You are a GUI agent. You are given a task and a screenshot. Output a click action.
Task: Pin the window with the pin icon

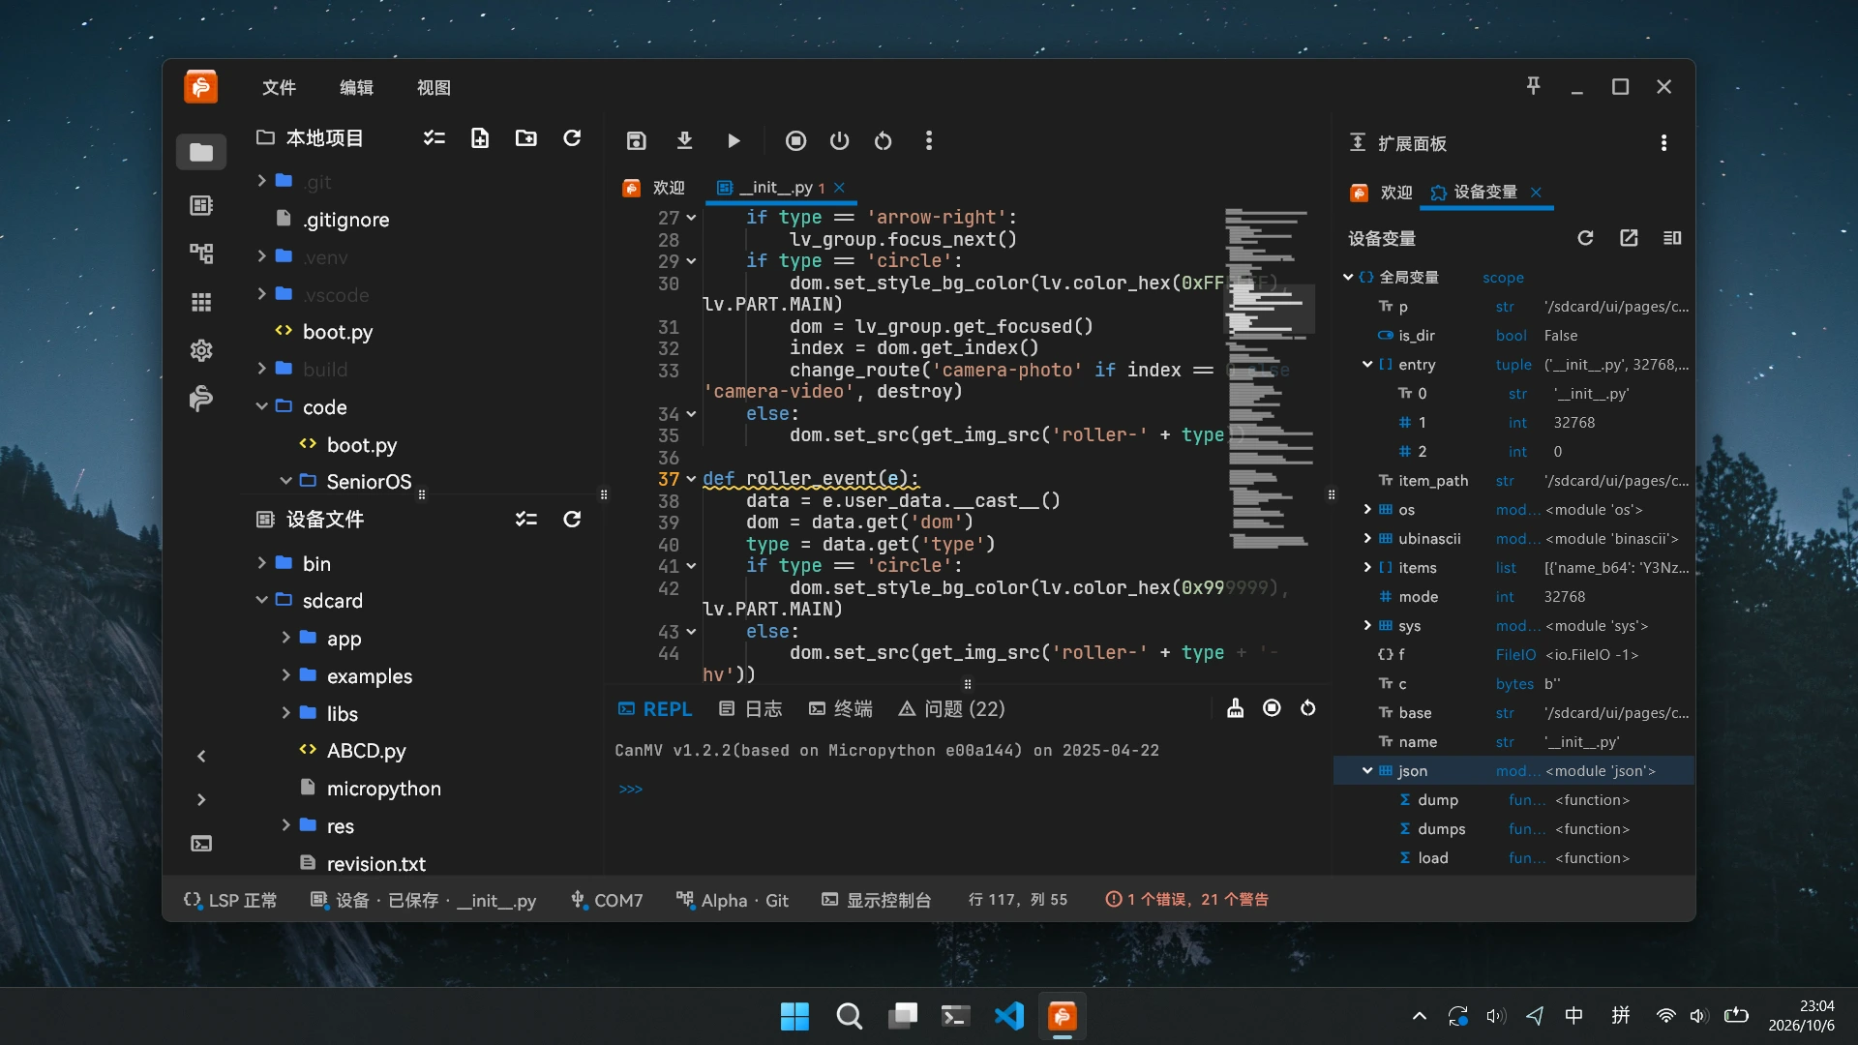(1533, 86)
